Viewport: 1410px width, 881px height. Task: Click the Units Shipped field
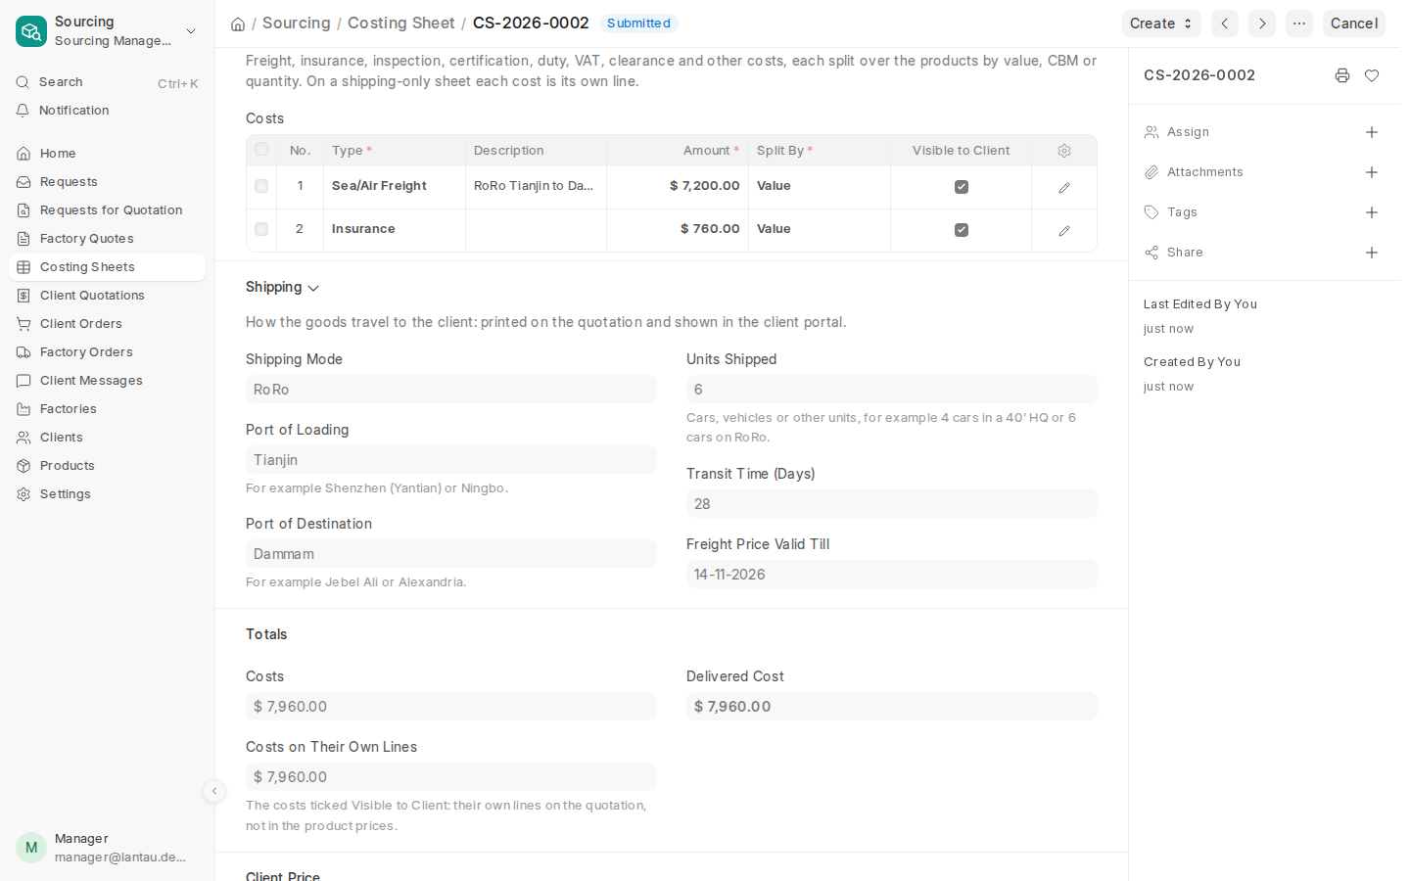[892, 390]
